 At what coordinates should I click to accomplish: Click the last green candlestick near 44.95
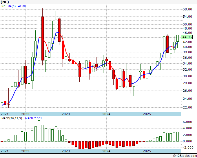coord(178,38)
